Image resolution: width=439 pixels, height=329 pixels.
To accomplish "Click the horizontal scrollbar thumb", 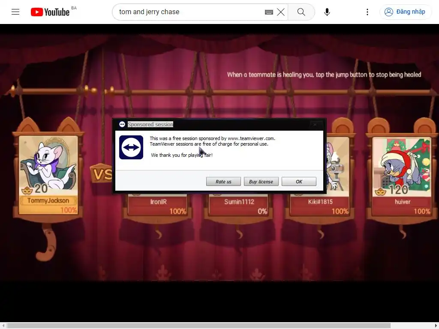I will click(x=198, y=326).
